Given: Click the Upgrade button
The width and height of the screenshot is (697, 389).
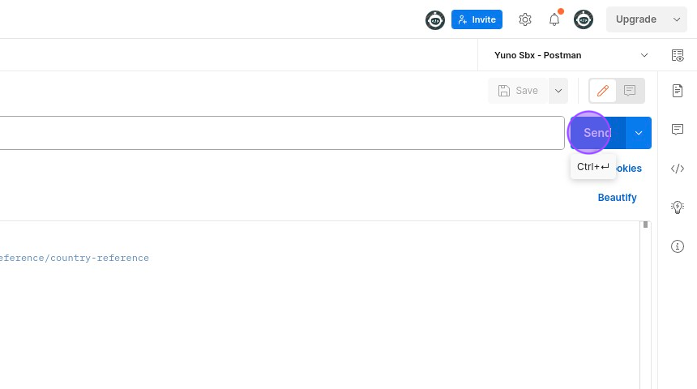Looking at the screenshot, I should click(635, 19).
